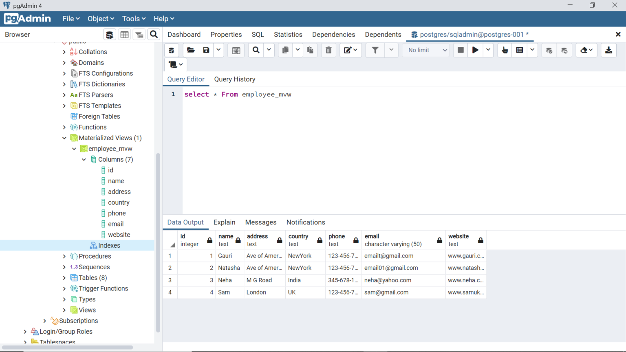The width and height of the screenshot is (626, 352).
Task: Execute the query with the play button
Action: (475, 50)
